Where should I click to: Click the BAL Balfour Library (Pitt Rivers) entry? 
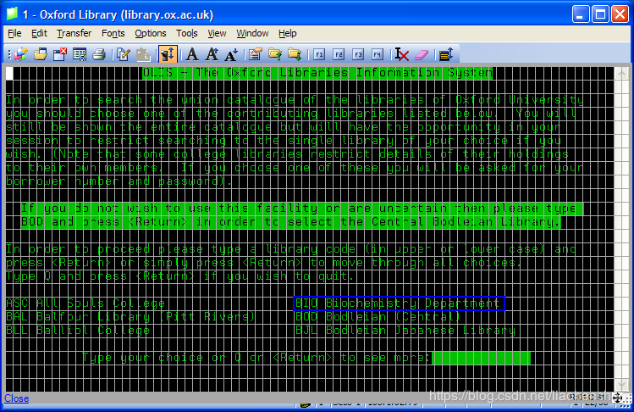click(x=131, y=317)
